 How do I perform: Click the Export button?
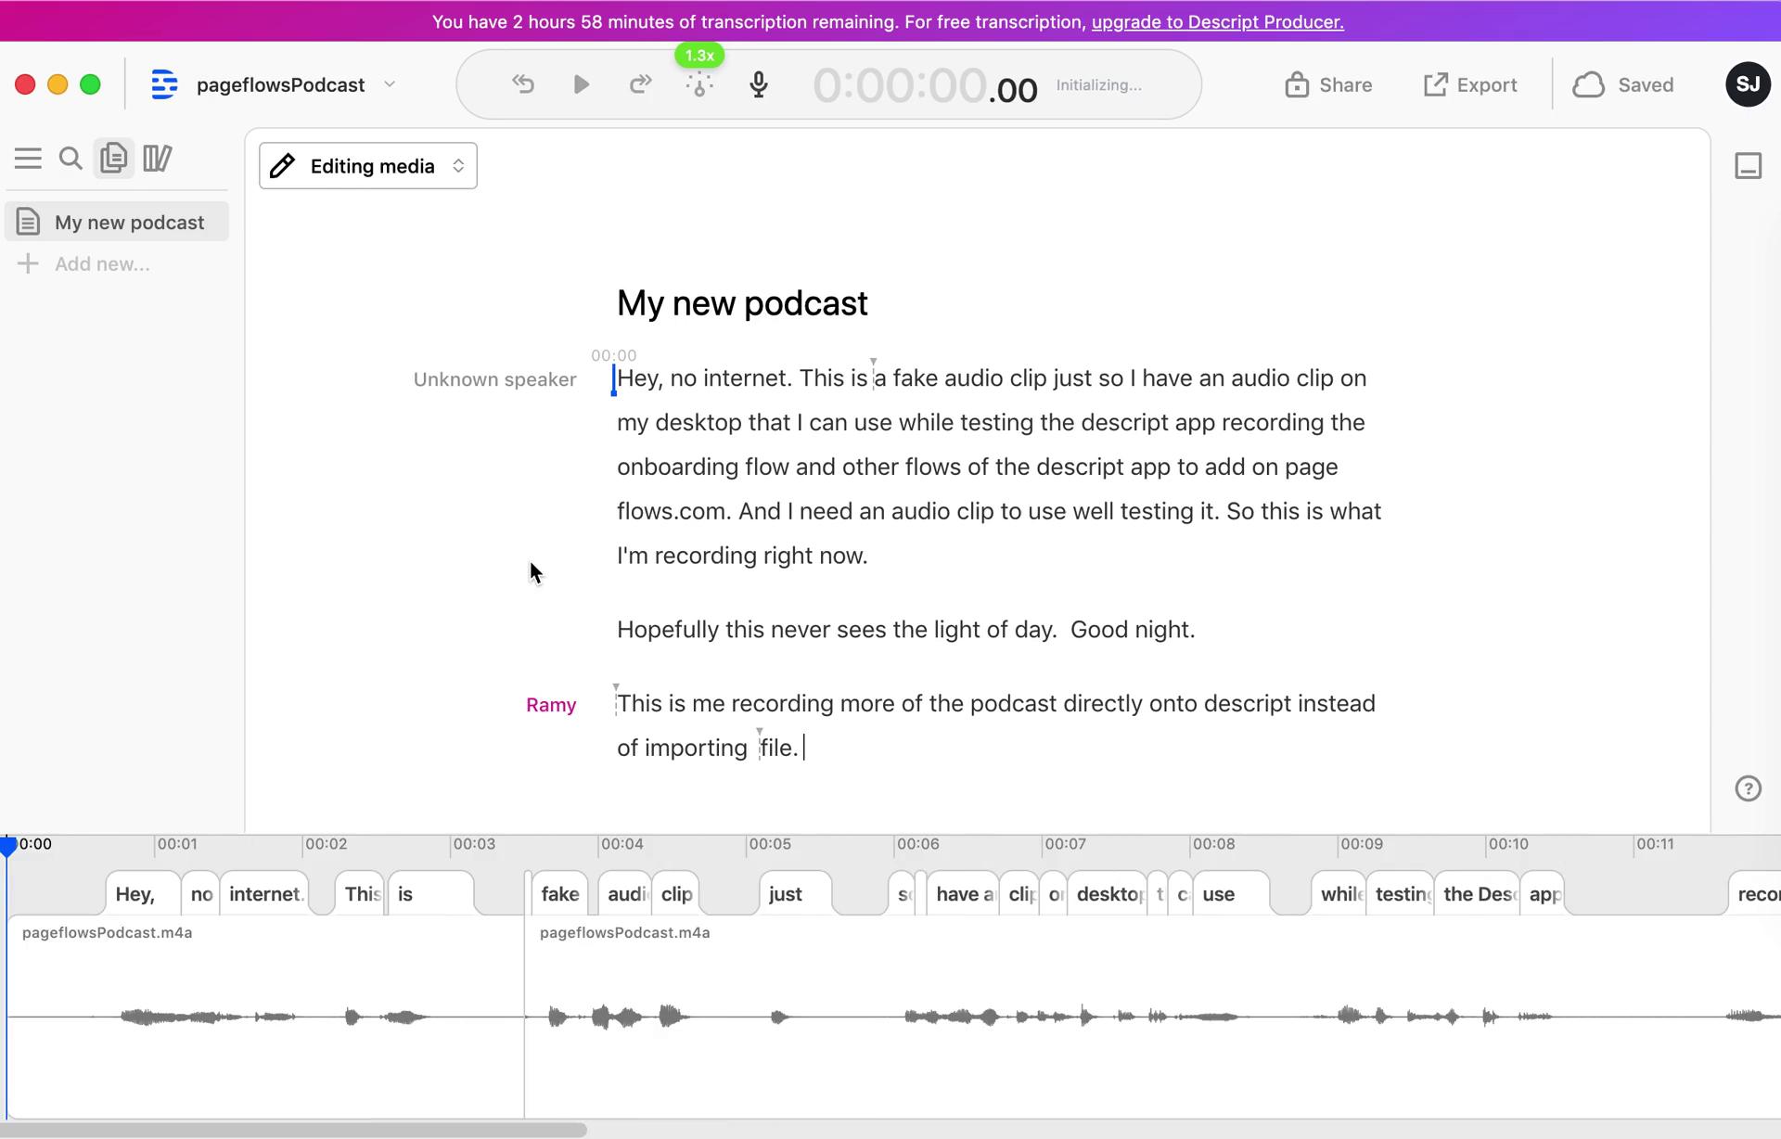click(x=1470, y=84)
